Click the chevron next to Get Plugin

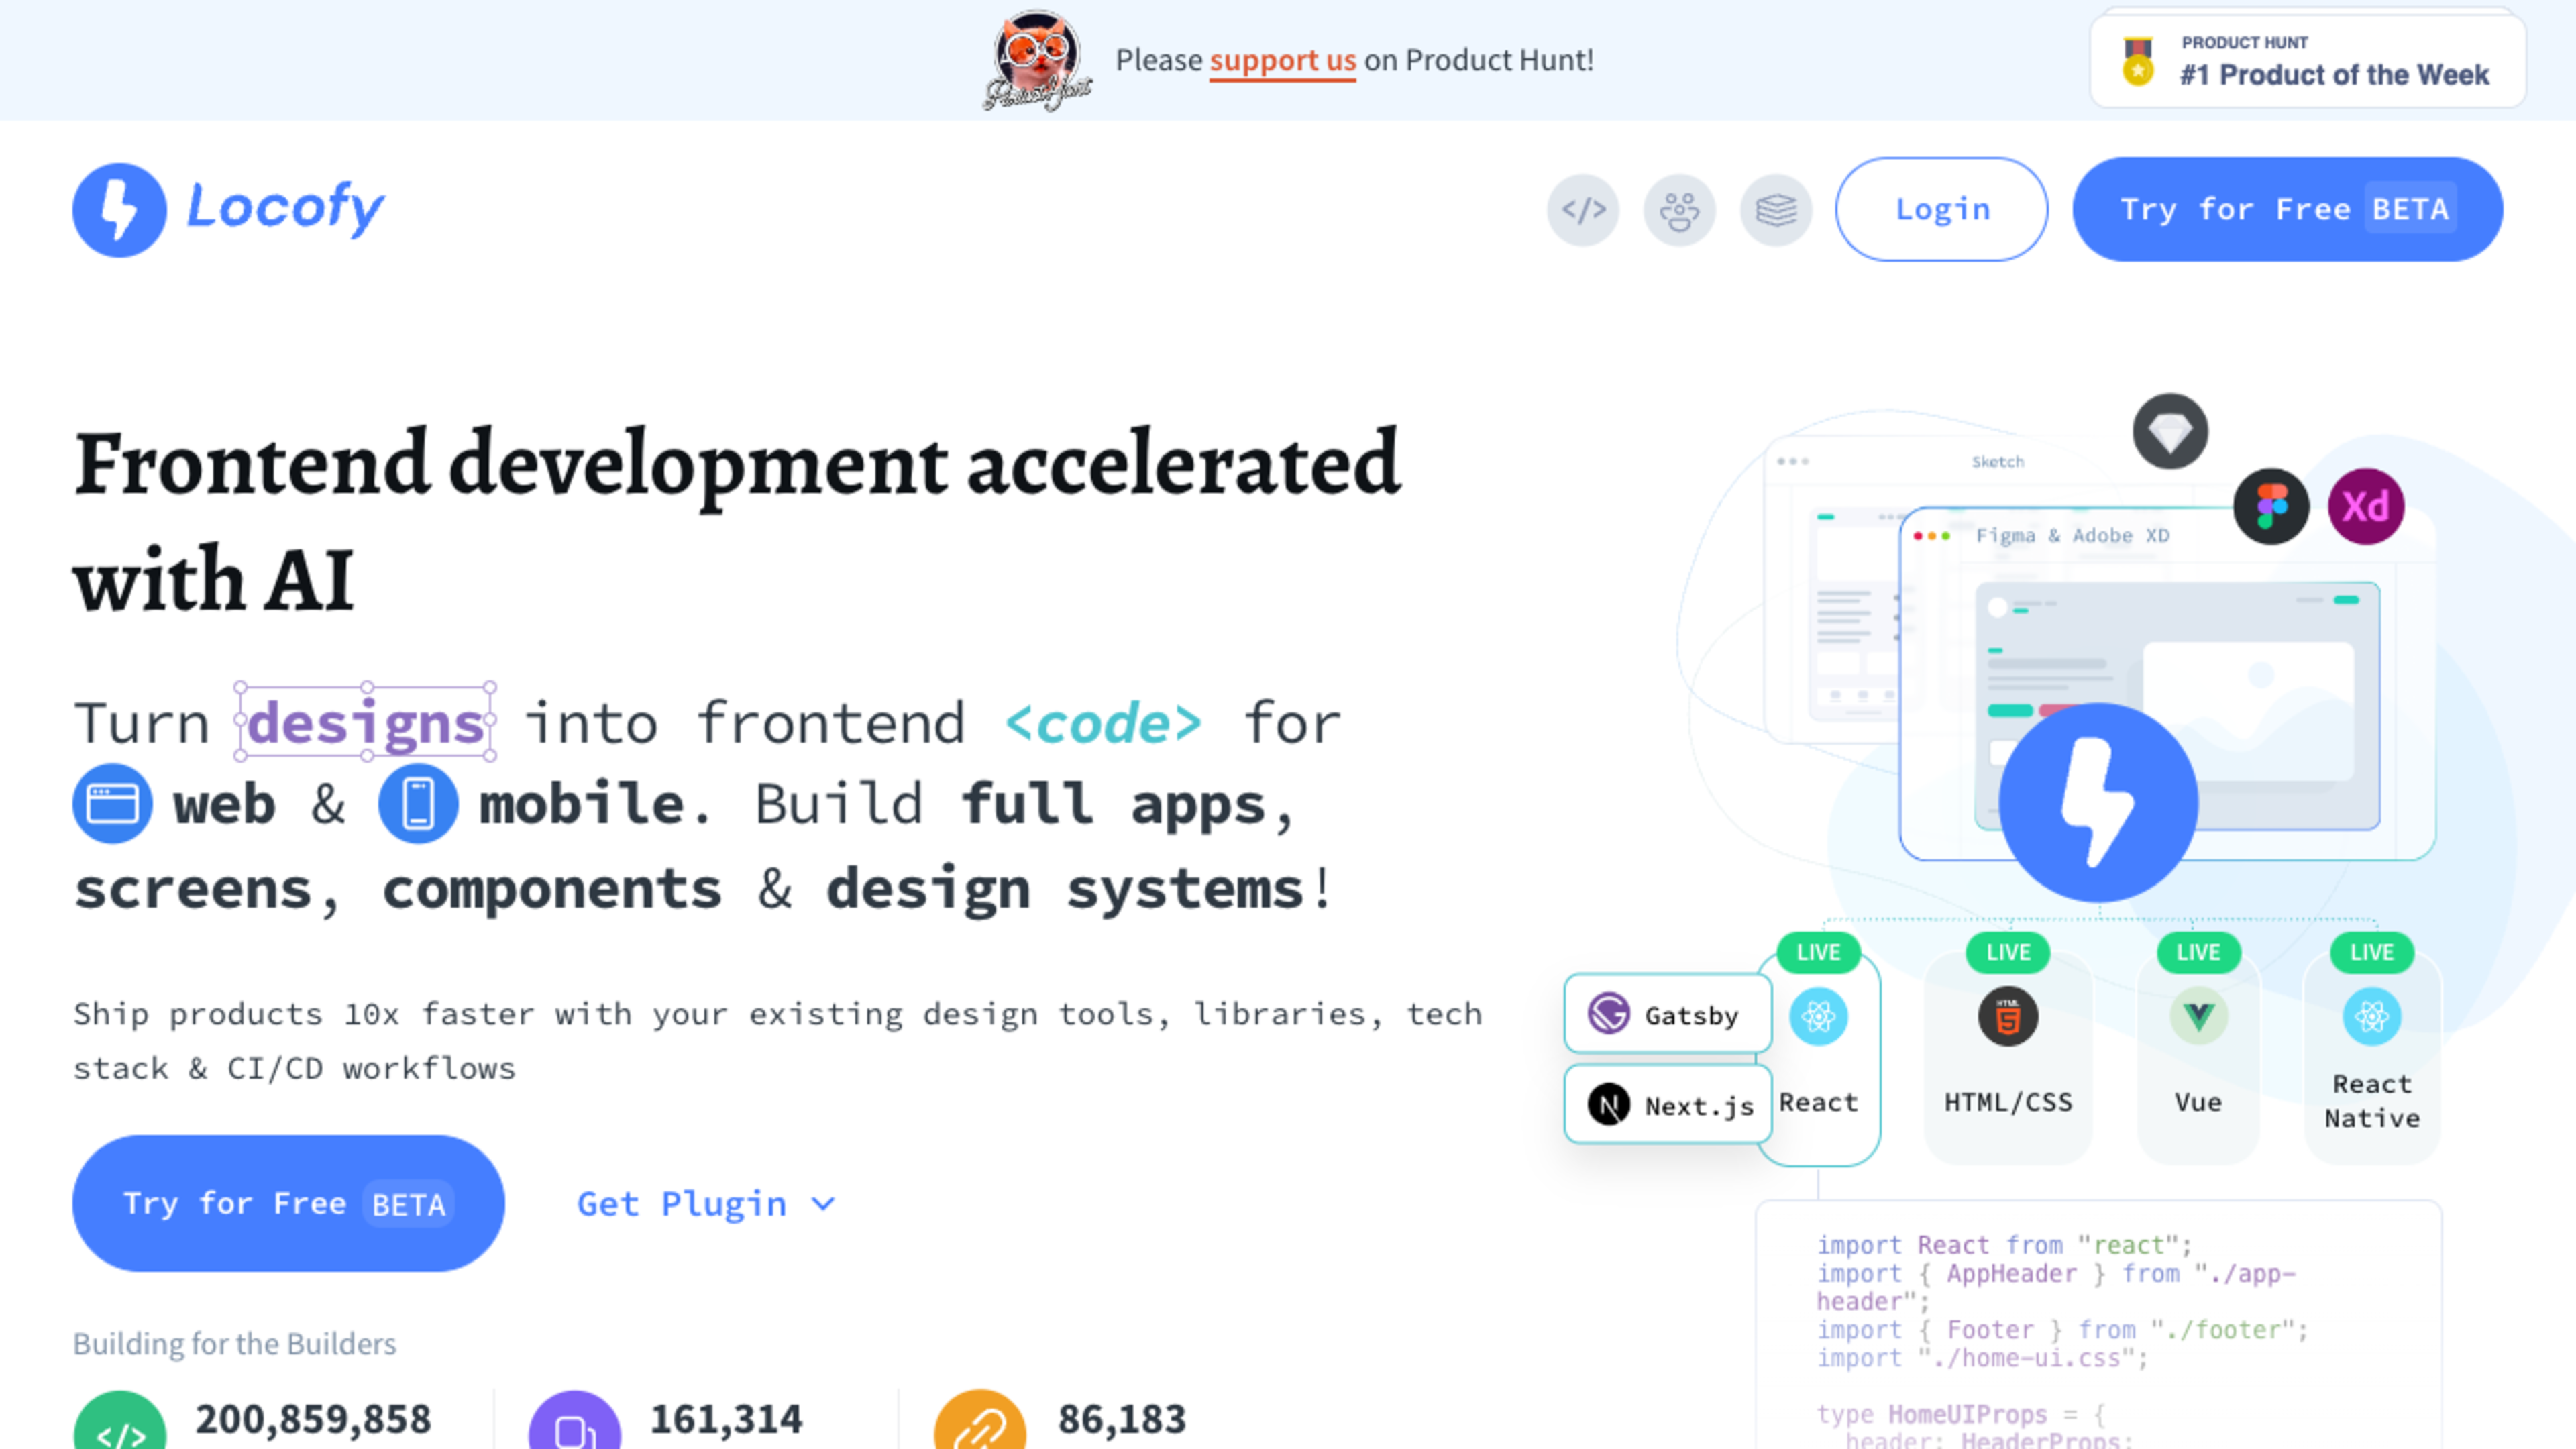pos(823,1204)
